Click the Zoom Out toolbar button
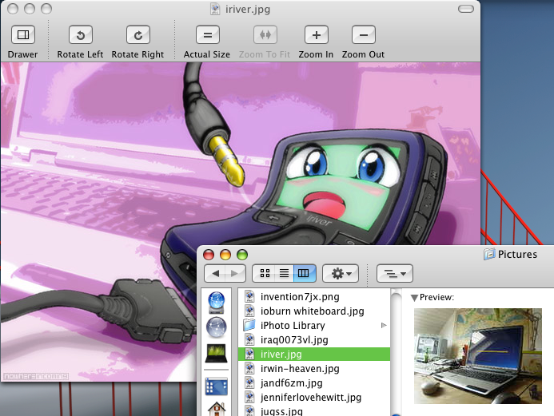Screen dimensions: 554x416 click(x=363, y=34)
